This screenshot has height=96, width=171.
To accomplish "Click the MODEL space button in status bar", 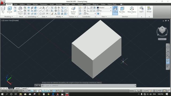I will (132, 91).
